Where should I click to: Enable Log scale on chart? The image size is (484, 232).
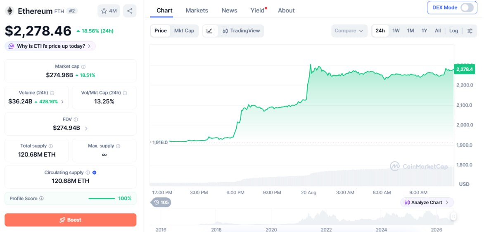pyautogui.click(x=453, y=31)
